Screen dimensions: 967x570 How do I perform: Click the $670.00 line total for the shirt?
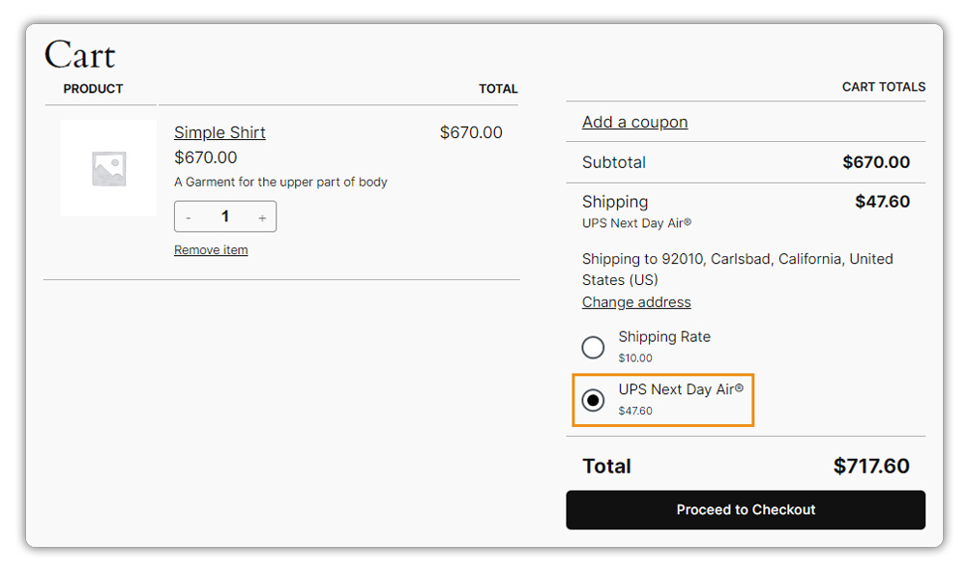[471, 132]
